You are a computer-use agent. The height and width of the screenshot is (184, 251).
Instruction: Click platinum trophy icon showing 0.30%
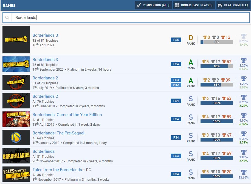244,134
